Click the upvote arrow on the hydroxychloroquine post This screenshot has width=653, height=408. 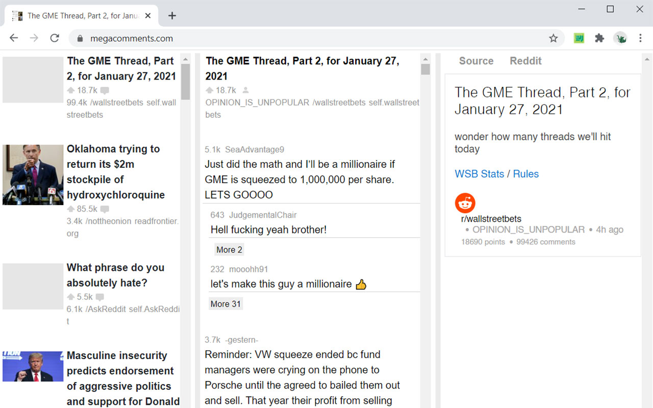pos(70,209)
